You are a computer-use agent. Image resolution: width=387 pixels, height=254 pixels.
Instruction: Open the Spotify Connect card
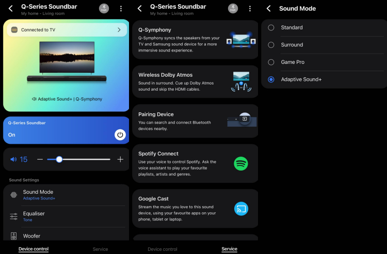(x=195, y=164)
